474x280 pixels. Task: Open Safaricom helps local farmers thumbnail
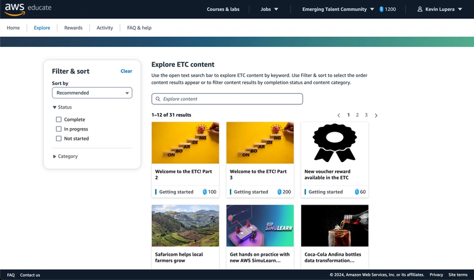[x=185, y=225]
